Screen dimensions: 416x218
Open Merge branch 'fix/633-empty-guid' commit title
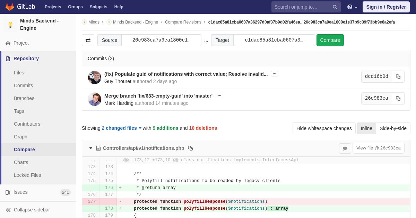pos(158,96)
